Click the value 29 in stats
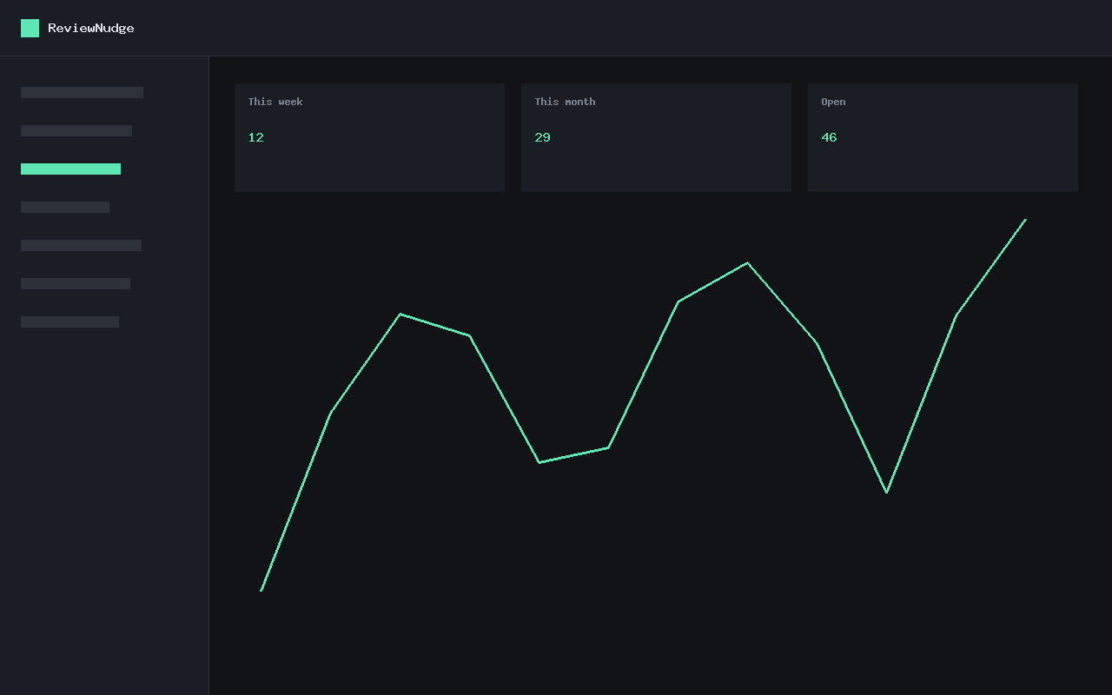This screenshot has width=1112, height=695. [x=542, y=137]
